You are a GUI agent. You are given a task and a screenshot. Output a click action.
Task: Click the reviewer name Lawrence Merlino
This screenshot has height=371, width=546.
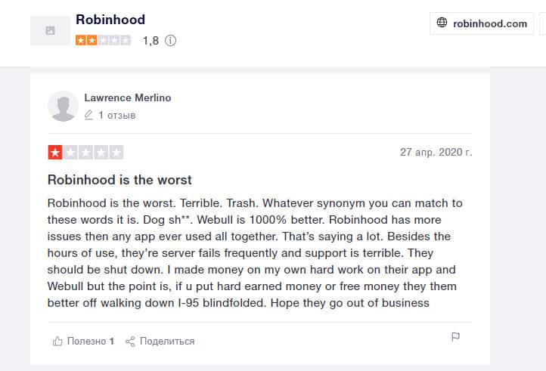tap(127, 97)
